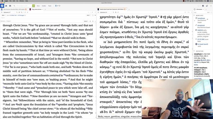This screenshot has height=119, width=213.
Task: Click the green Go button
Action: (34, 6)
